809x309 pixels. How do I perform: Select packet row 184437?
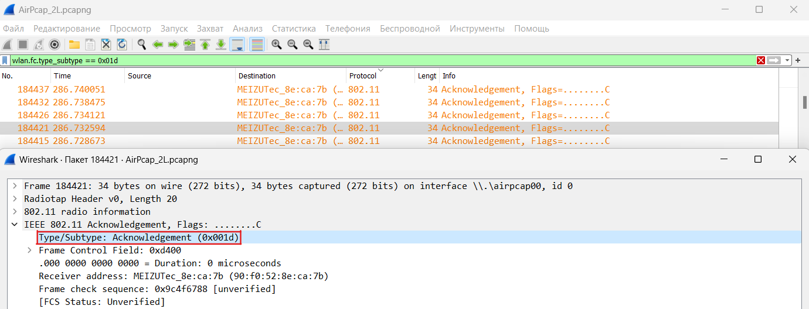click(389, 90)
